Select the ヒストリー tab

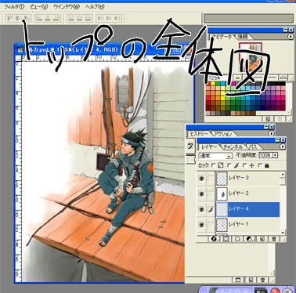pyautogui.click(x=199, y=134)
